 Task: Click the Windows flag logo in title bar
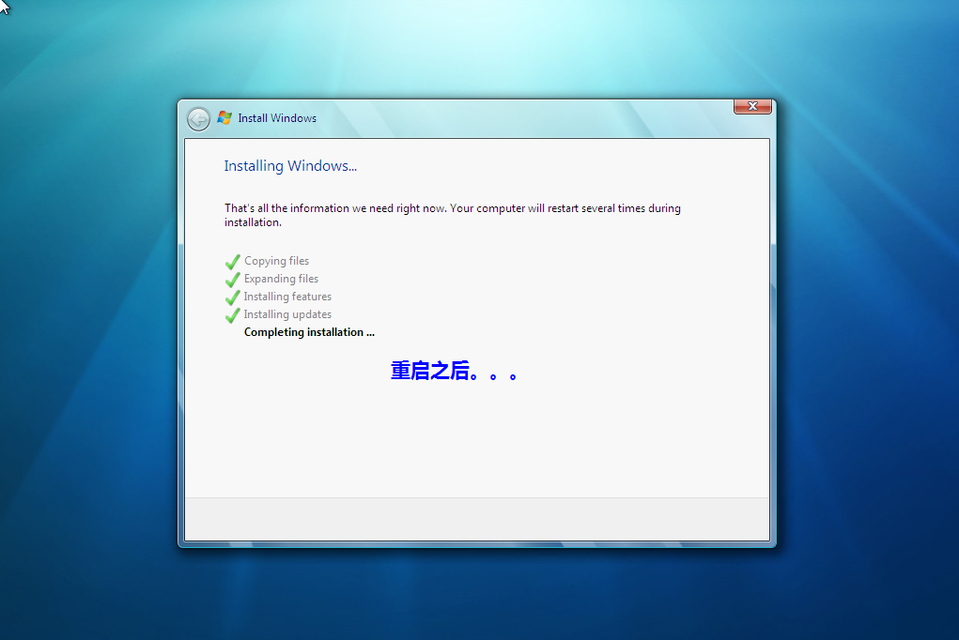(224, 117)
